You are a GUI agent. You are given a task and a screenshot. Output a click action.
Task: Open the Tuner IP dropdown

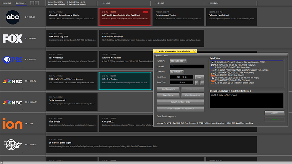pos(178,61)
